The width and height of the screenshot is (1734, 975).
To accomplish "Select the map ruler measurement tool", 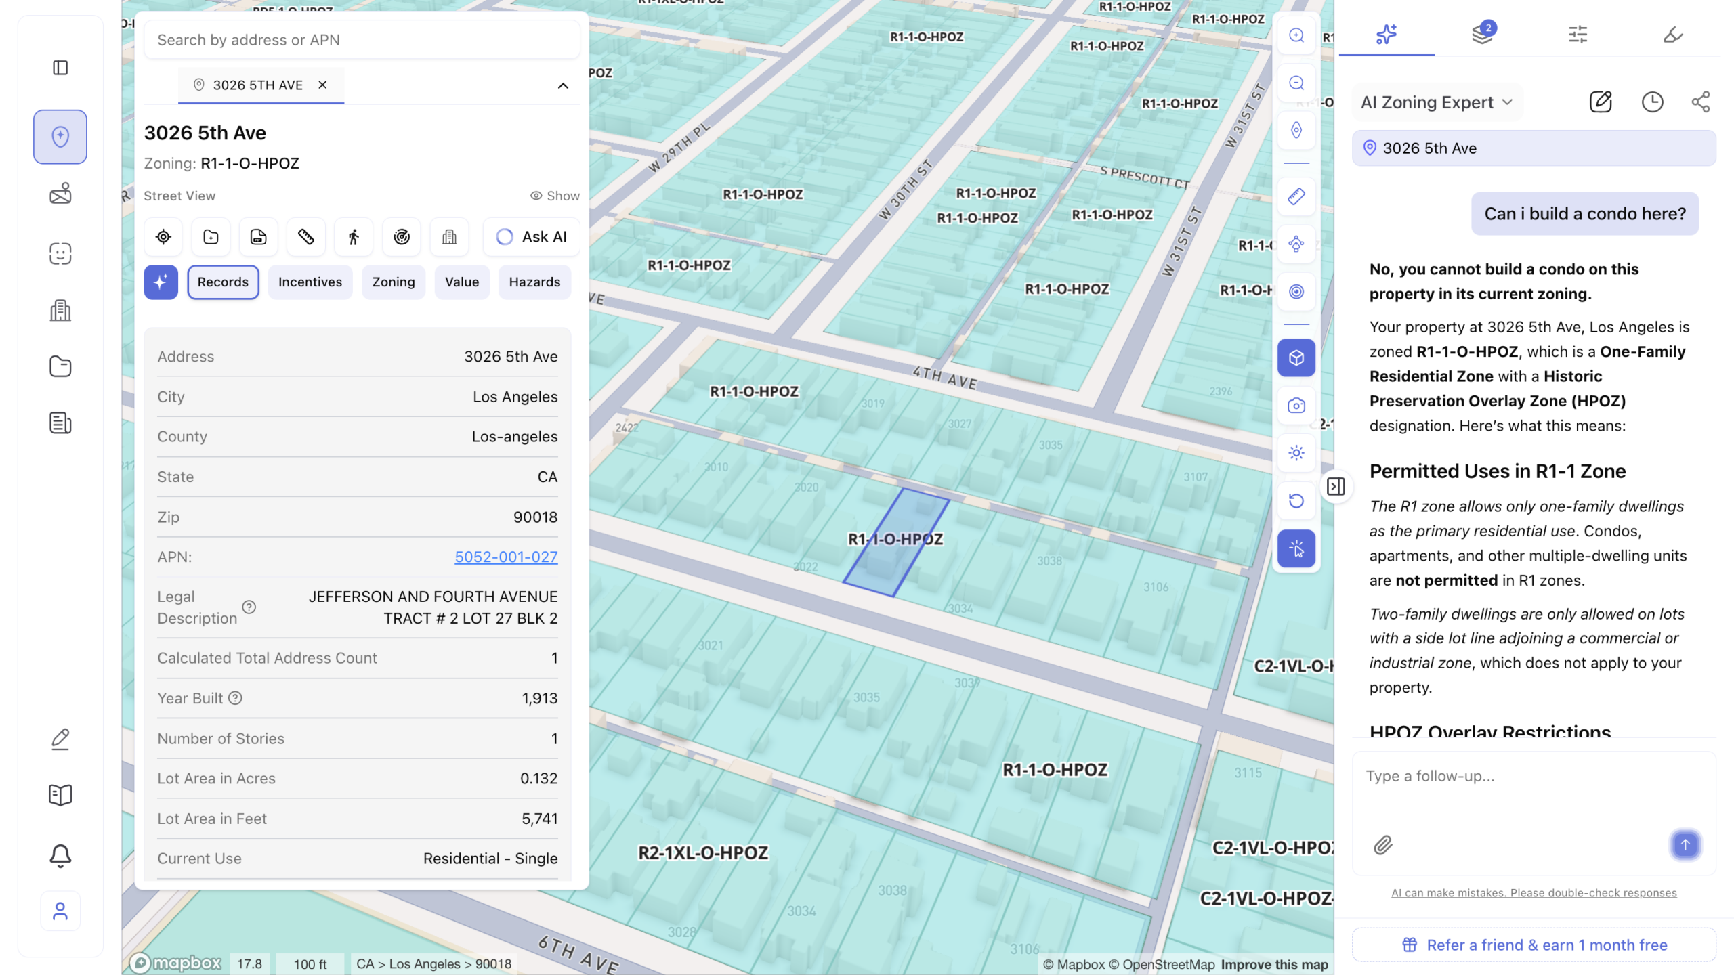I will pyautogui.click(x=1296, y=196).
